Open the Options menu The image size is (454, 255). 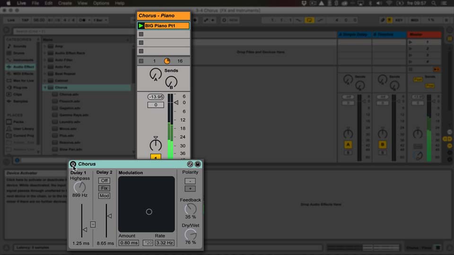click(x=101, y=3)
